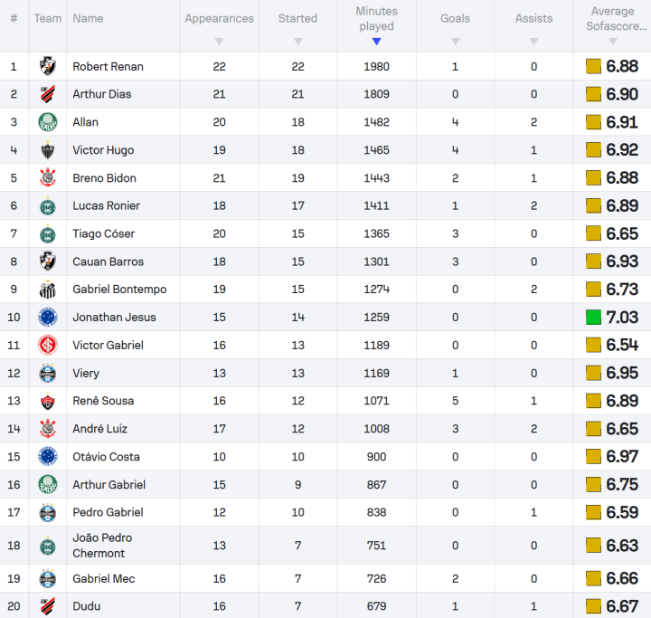
Task: Click Palmeiras crest beside Allan
Action: pos(48,122)
